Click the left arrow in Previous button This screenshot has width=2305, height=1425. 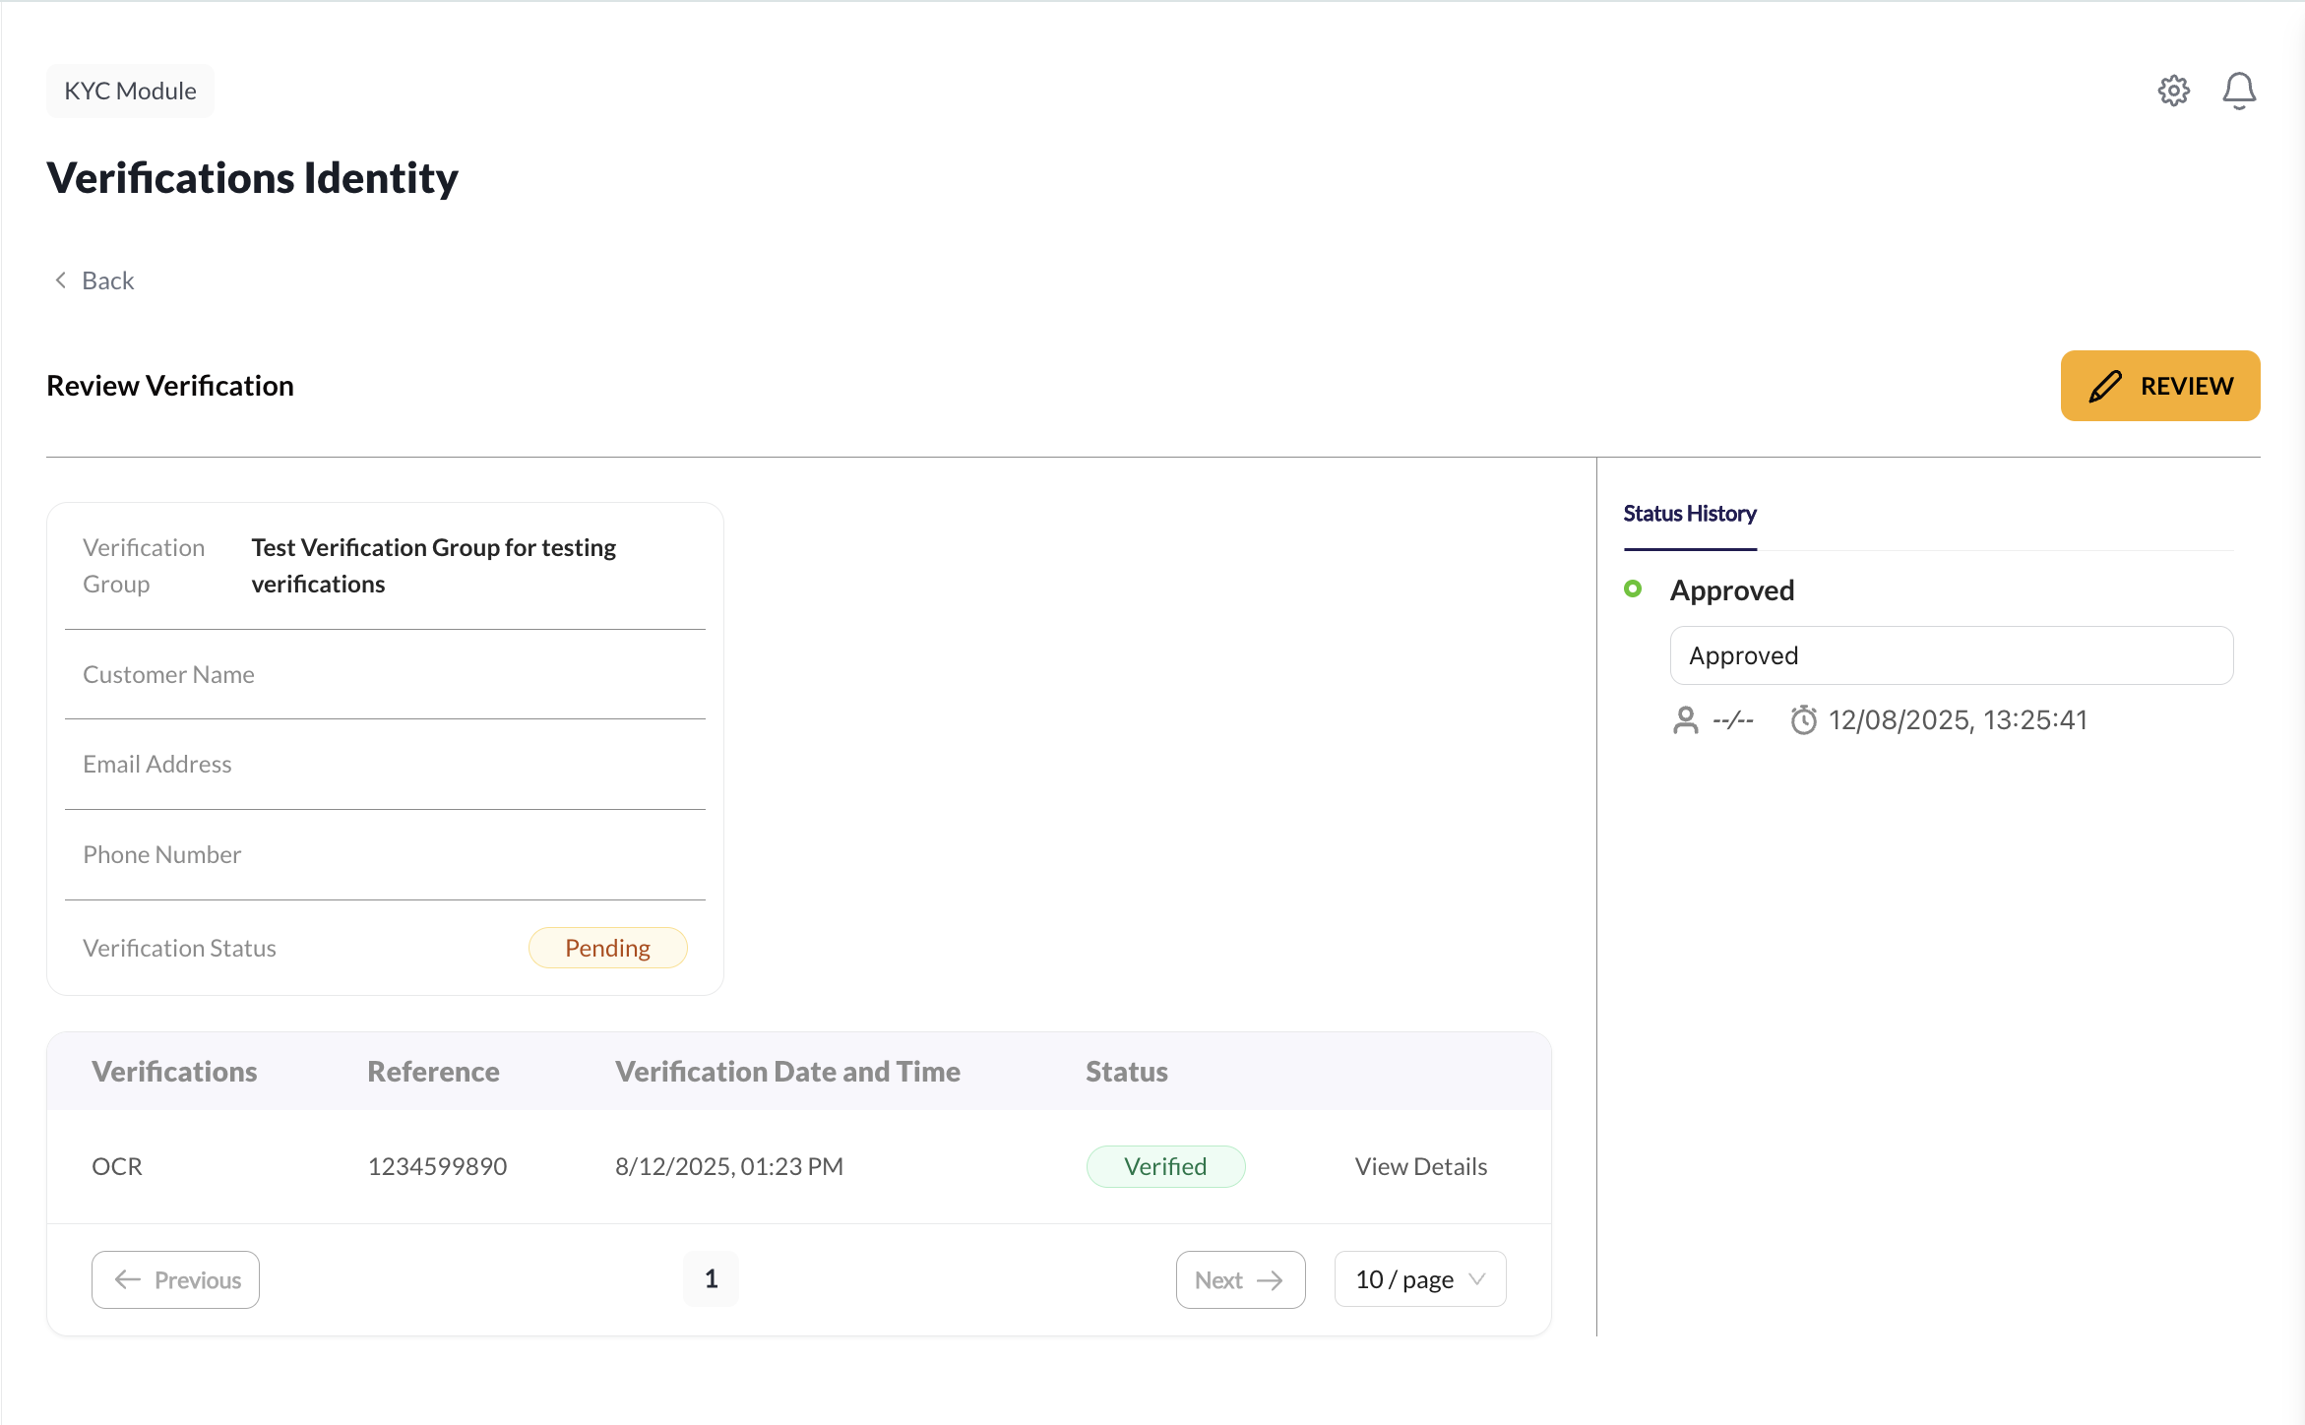[x=126, y=1279]
